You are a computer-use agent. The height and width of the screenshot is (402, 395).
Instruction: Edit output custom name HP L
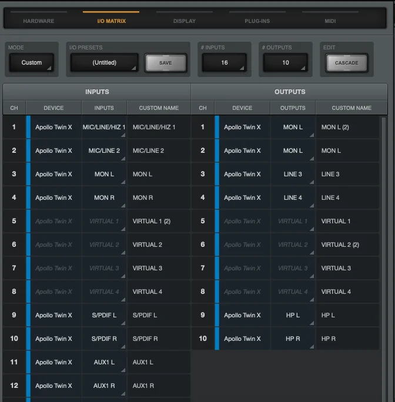348,315
